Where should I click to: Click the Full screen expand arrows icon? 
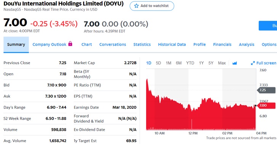253,63
